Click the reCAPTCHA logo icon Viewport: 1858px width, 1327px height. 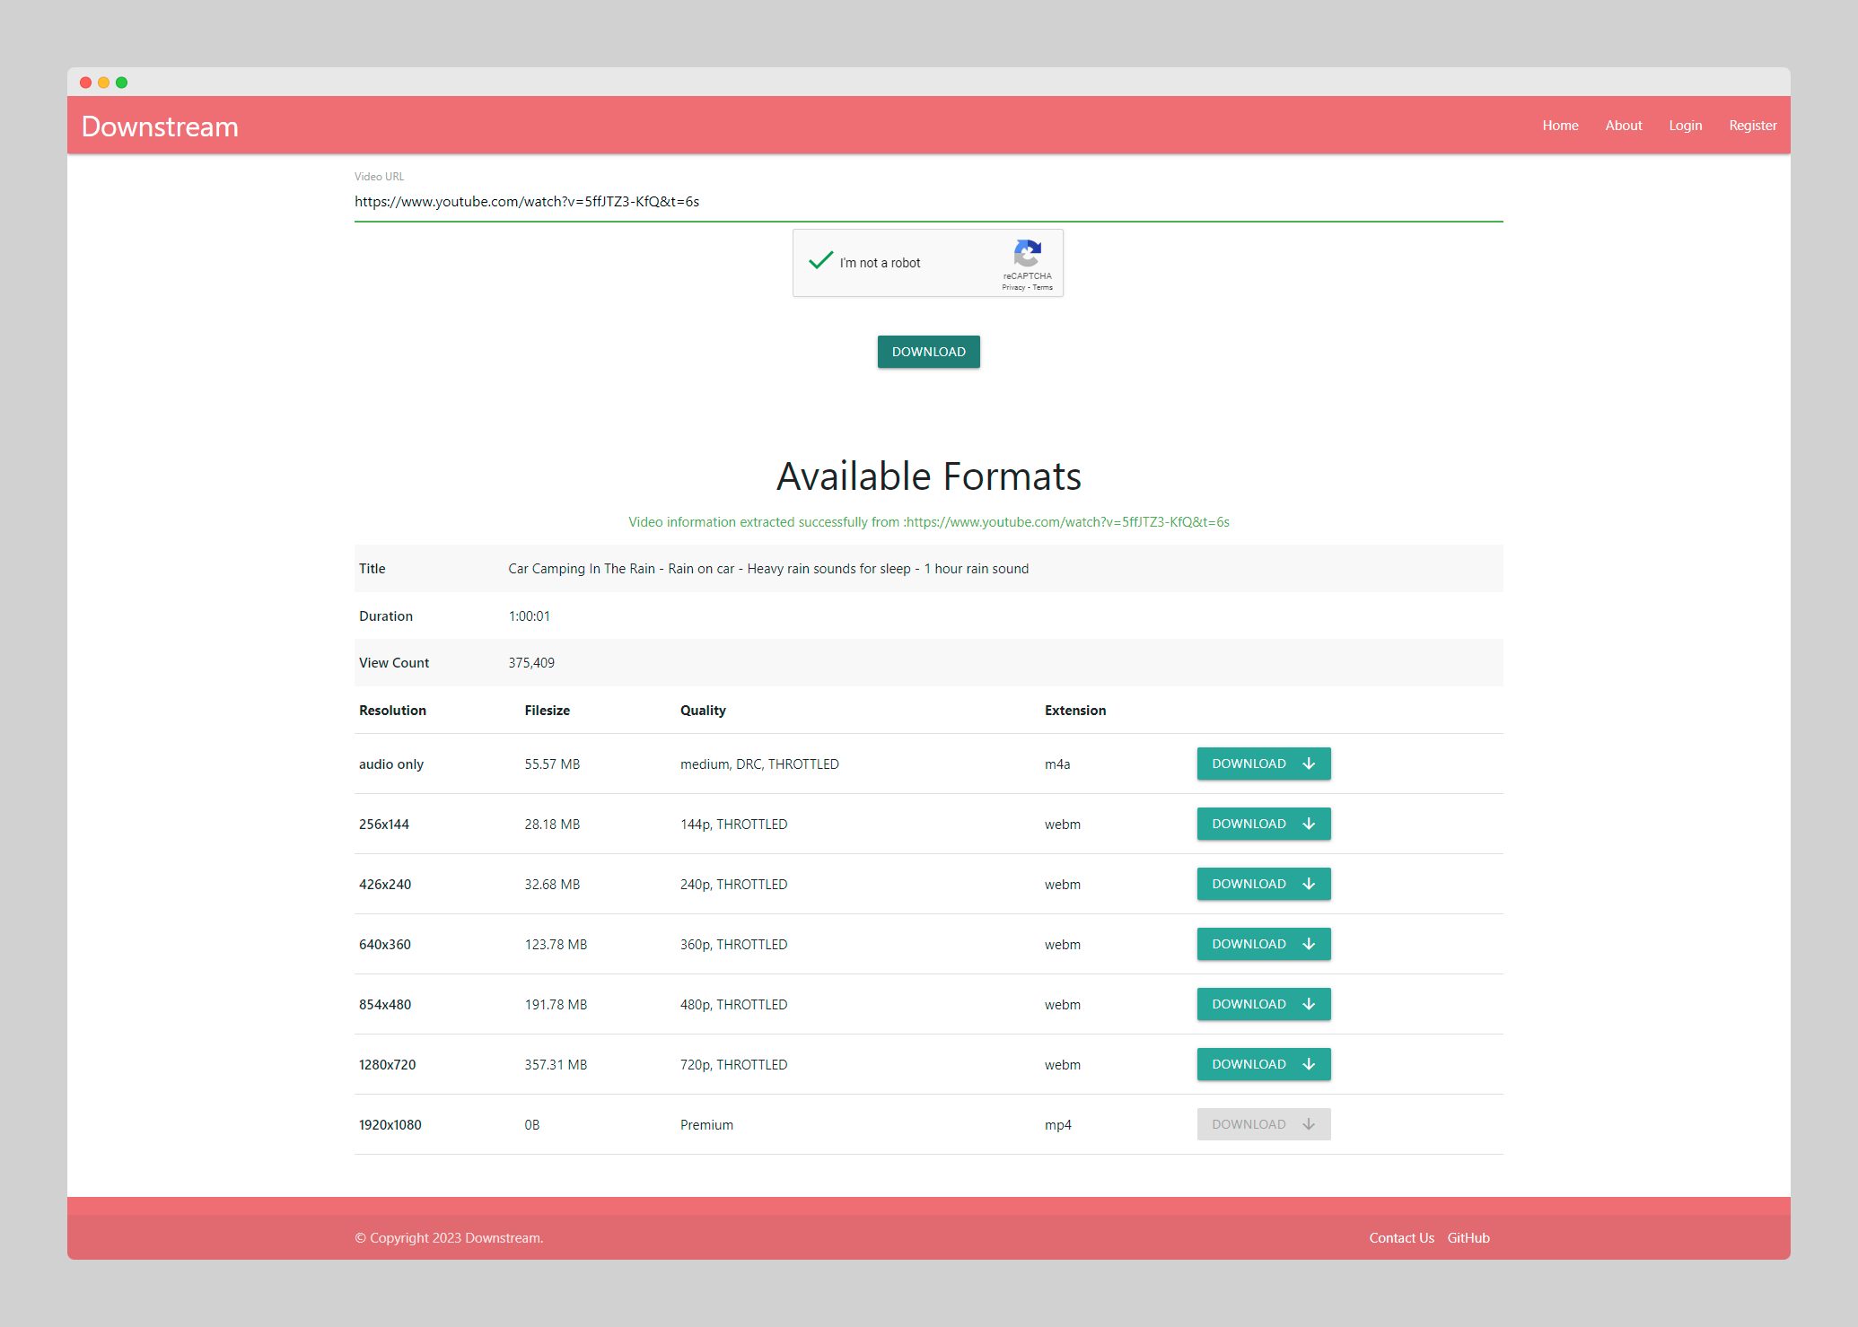tap(1028, 253)
